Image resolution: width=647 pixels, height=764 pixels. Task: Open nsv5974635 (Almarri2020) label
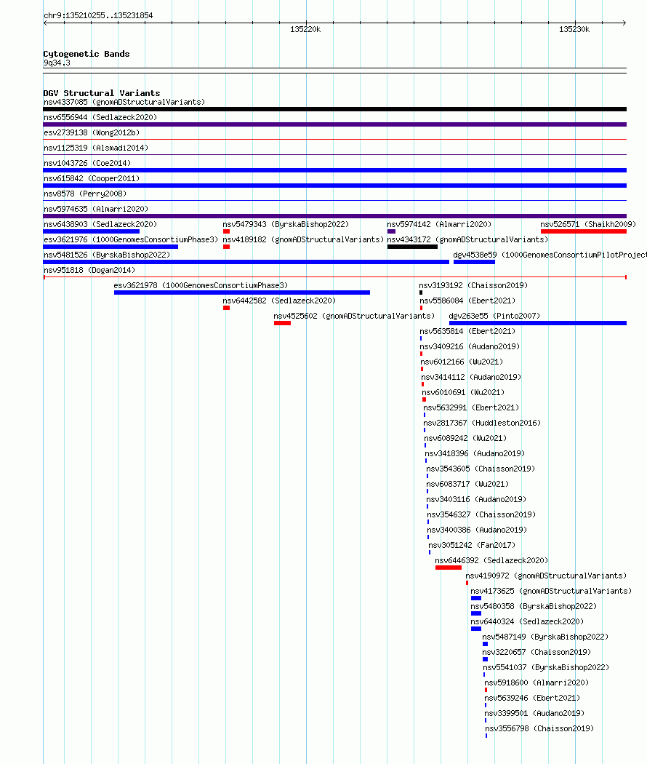click(96, 209)
